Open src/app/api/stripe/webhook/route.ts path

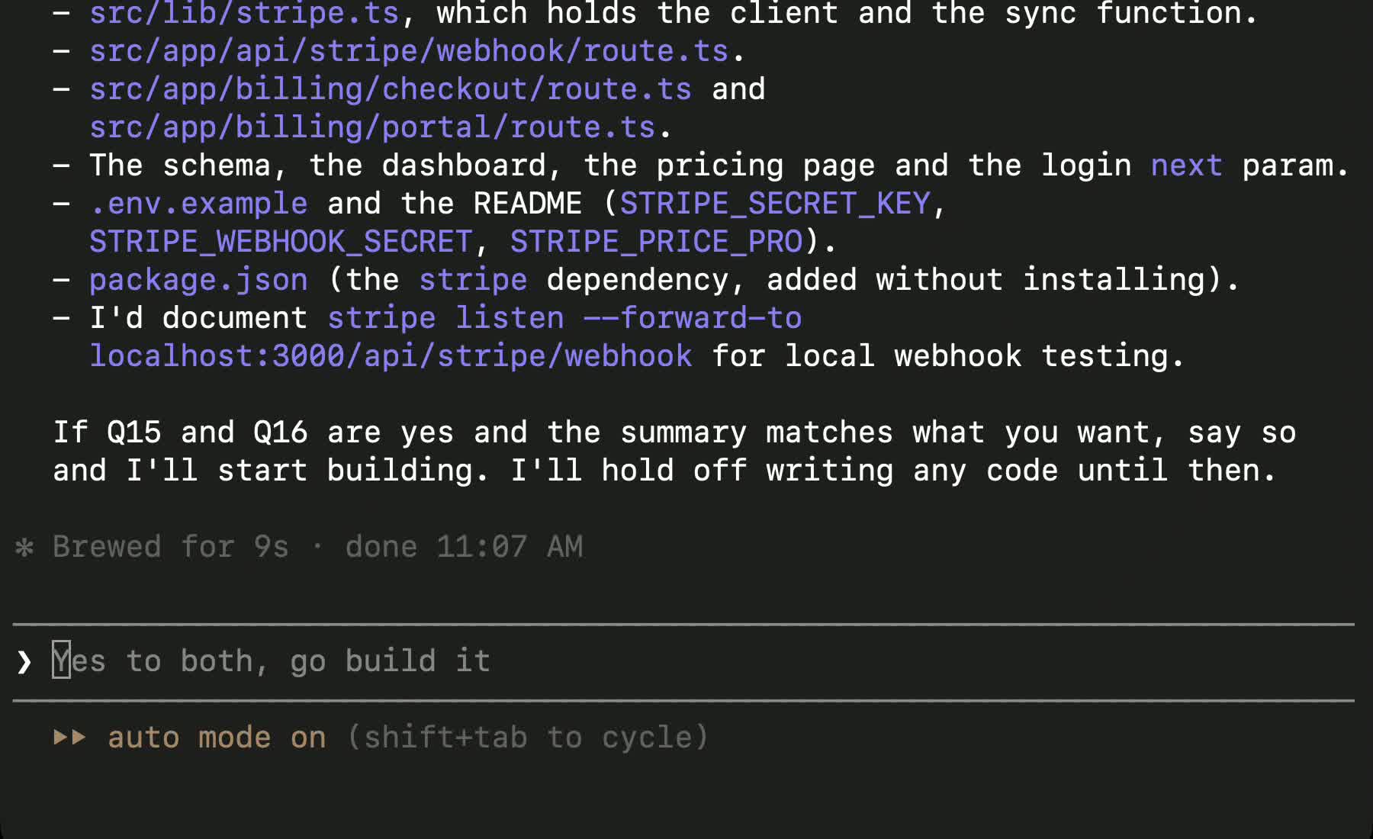pos(409,51)
